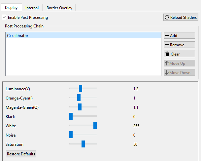Viewport: 201px width, 161px height.
Task: Click the Saturation value 50
Action: tap(135, 144)
